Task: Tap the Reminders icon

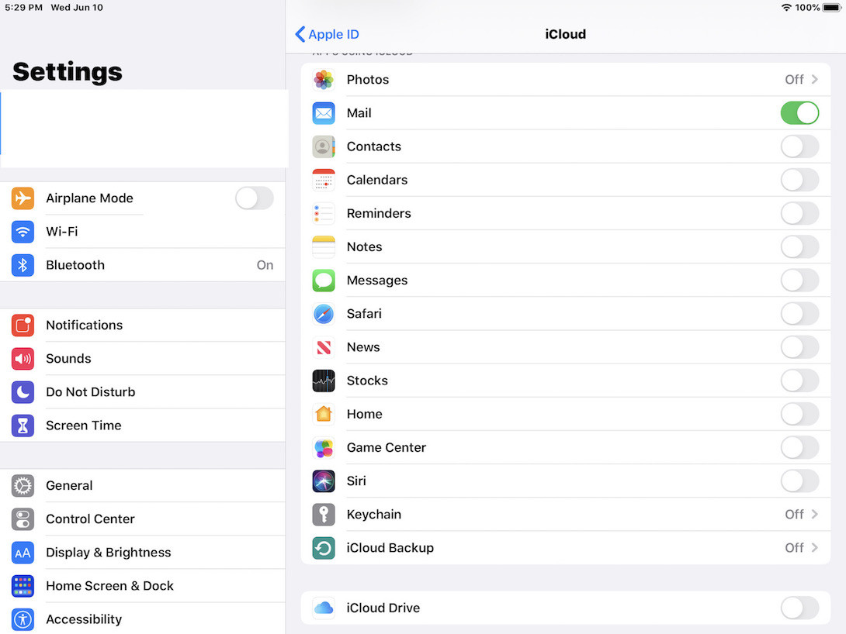Action: pyautogui.click(x=324, y=213)
